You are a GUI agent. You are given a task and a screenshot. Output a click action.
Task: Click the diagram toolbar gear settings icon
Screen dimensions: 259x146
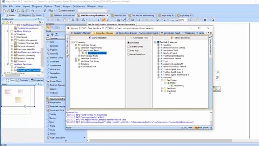[205, 20]
